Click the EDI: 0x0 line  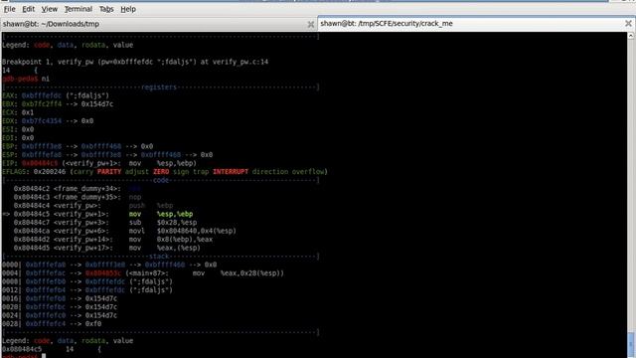click(x=18, y=137)
